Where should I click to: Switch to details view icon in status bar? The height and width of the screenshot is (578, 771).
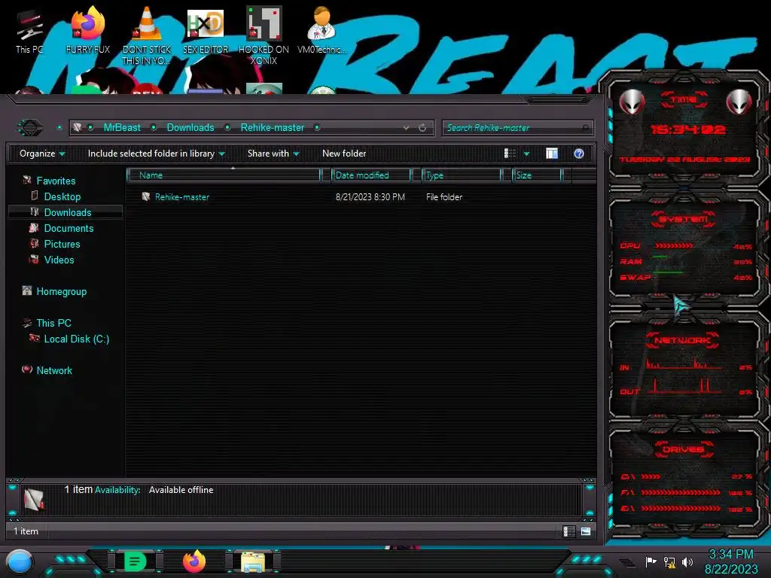click(x=569, y=531)
